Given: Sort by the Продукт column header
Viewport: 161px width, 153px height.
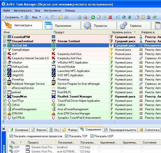Looking at the screenshot, I should [x=80, y=32].
